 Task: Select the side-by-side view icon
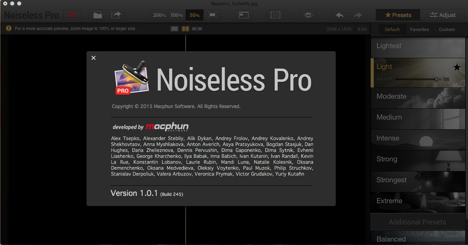tap(197, 29)
